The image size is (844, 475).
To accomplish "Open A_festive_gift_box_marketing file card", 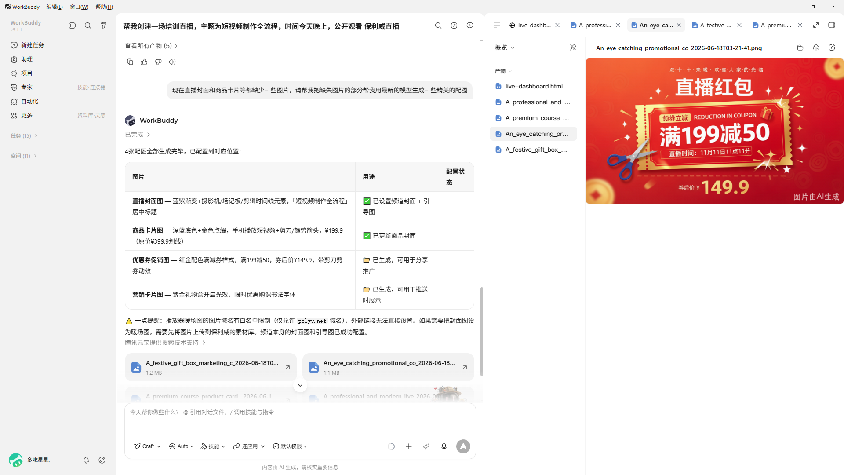I will pos(211,367).
